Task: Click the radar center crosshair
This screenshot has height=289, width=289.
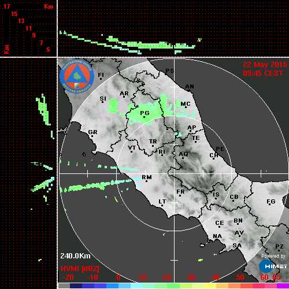Action: 175,173
